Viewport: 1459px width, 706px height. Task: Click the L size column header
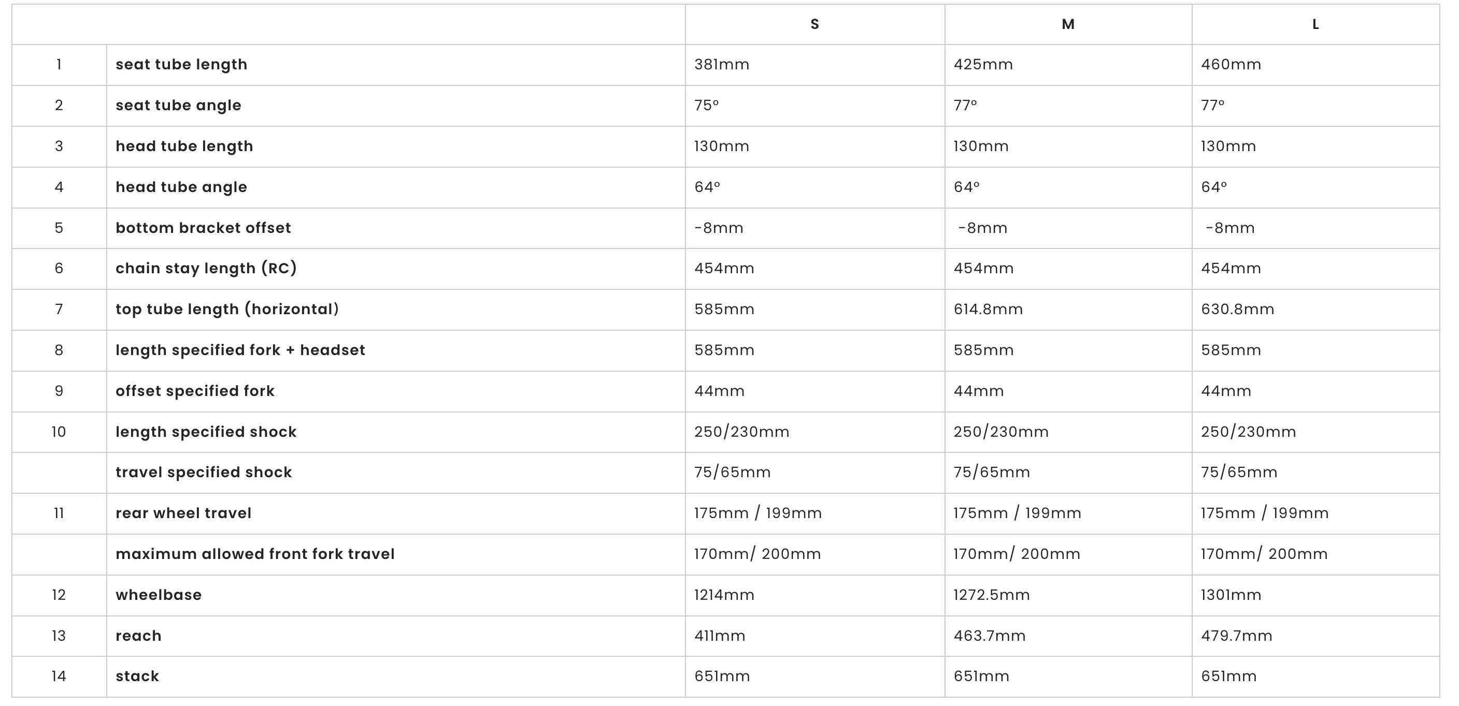point(1315,24)
